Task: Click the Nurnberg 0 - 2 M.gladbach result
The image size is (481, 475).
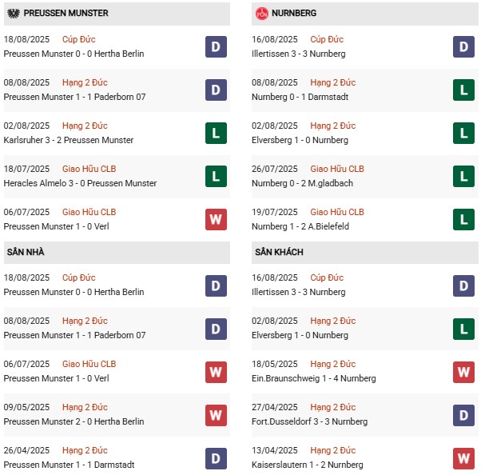Action: point(302,183)
